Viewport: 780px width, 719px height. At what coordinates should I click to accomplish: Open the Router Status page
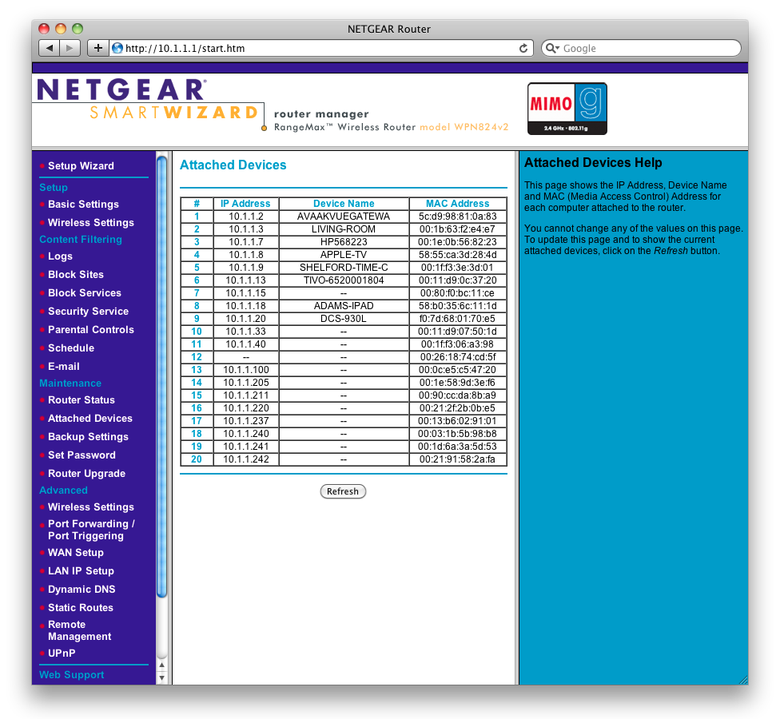coord(81,400)
